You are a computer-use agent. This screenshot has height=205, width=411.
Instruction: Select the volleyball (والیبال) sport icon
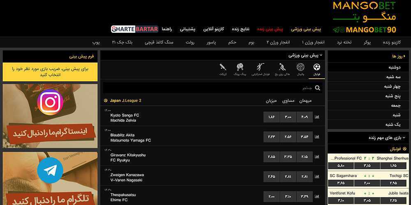tap(300, 69)
